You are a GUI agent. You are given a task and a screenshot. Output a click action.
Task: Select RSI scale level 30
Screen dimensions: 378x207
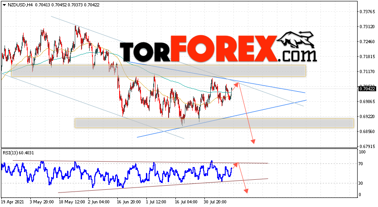point(361,183)
